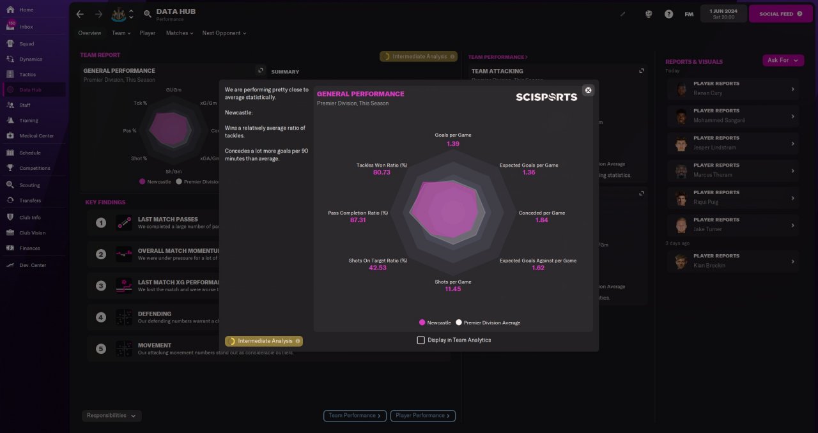The height and width of the screenshot is (433, 818).
Task: Click Intermediate Analysis badge in Team Report
Action: [419, 56]
